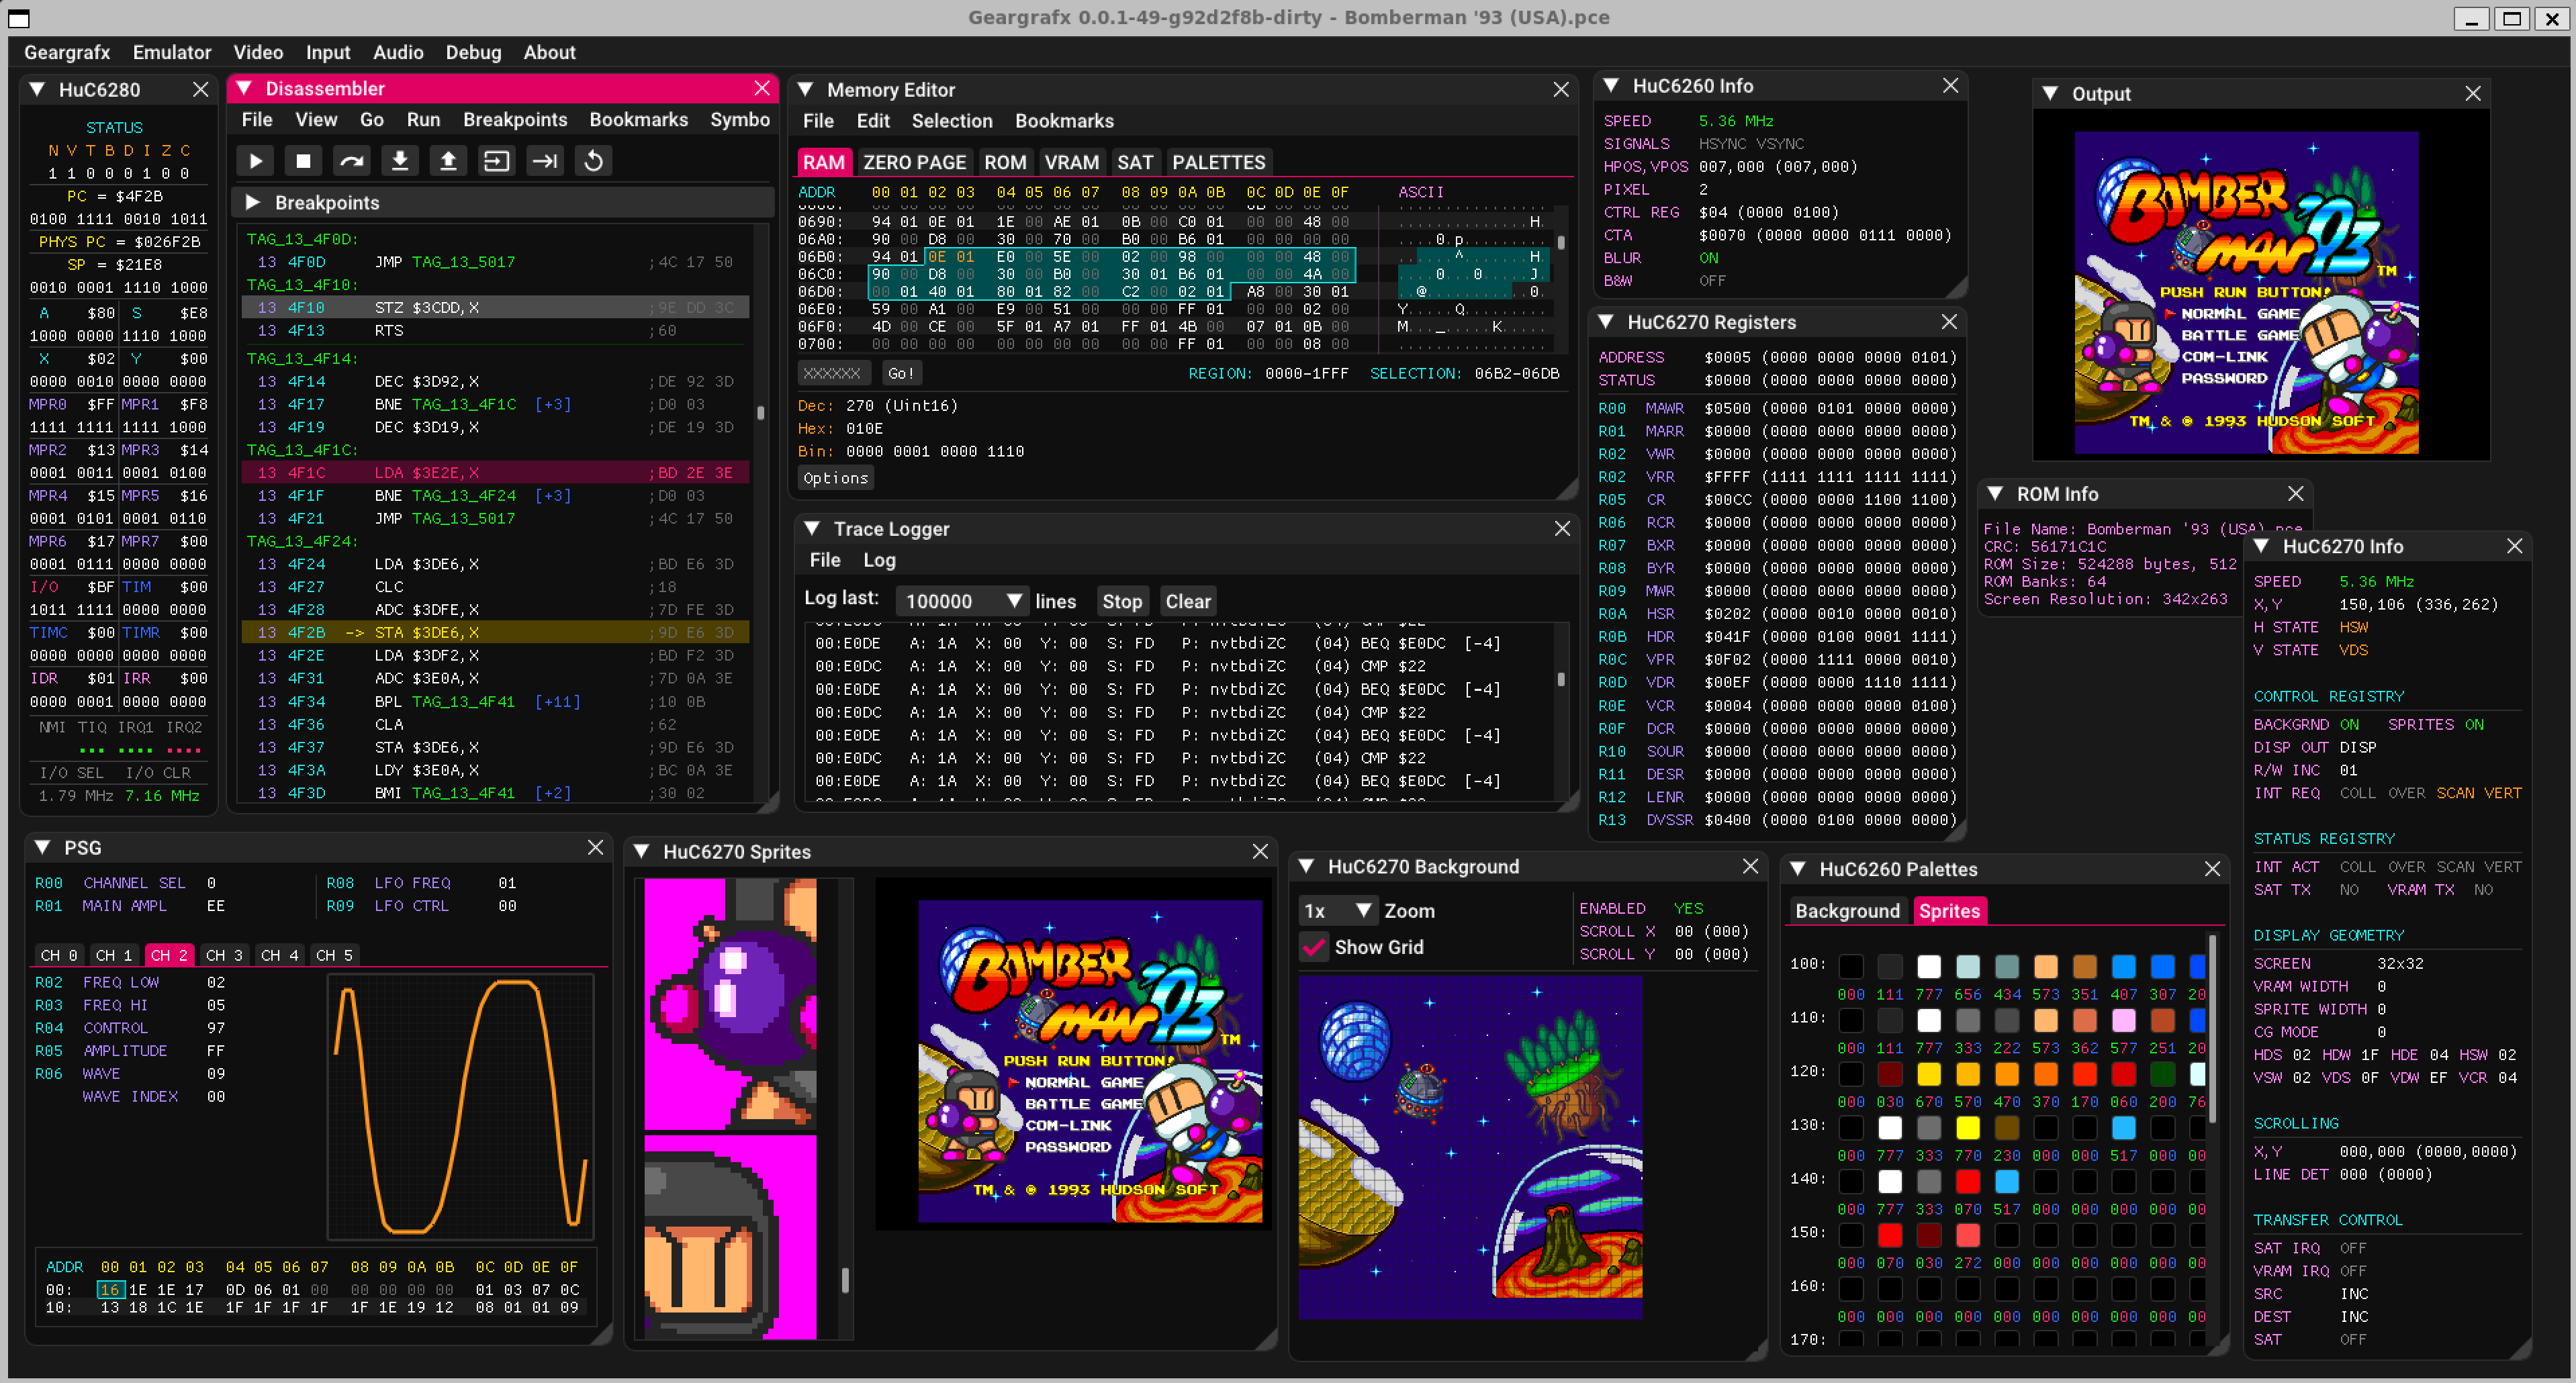The image size is (2576, 1383).
Task: Close the HuC6270 Registers panel
Action: [1949, 322]
